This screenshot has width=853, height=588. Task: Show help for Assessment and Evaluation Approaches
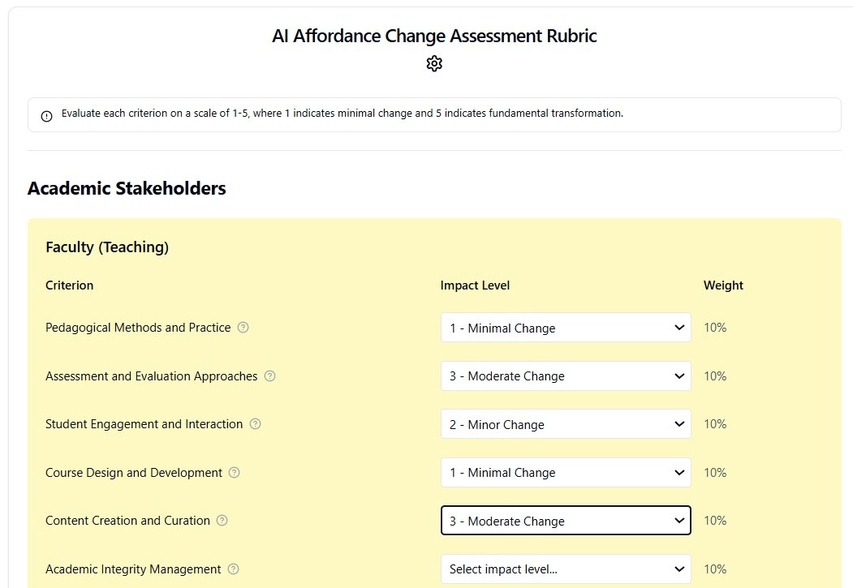[269, 376]
